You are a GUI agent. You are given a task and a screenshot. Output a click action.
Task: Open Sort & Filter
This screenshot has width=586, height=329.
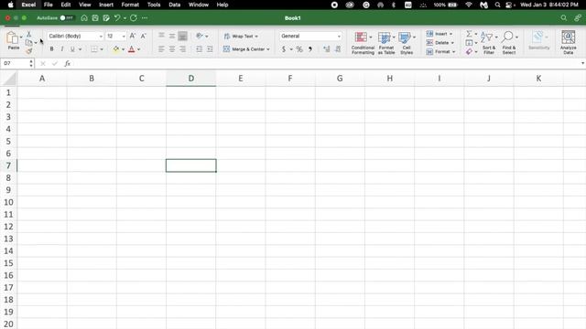tap(489, 42)
